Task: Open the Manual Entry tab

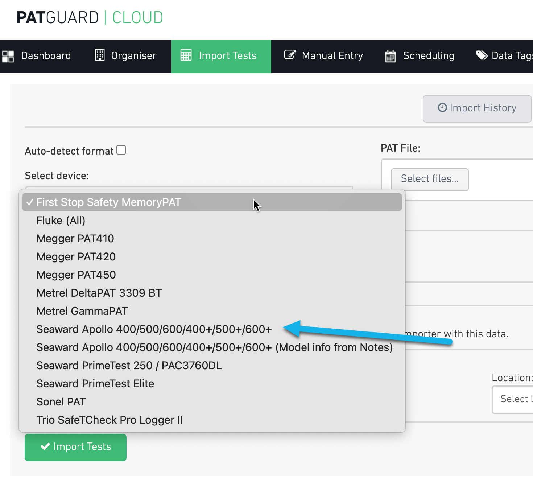Action: click(x=323, y=56)
